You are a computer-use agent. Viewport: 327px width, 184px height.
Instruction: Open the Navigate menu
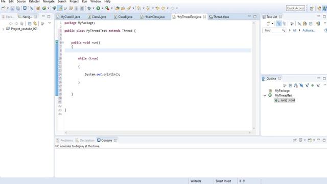(x=49, y=2)
